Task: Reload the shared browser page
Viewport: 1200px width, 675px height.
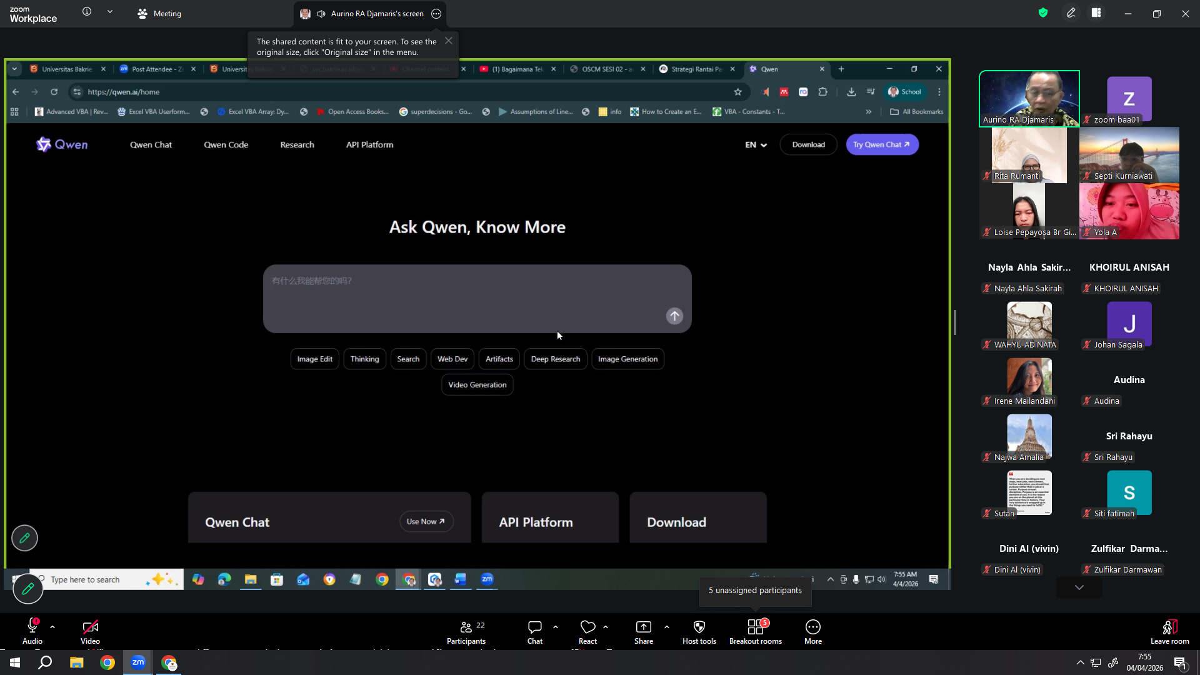Action: [54, 92]
